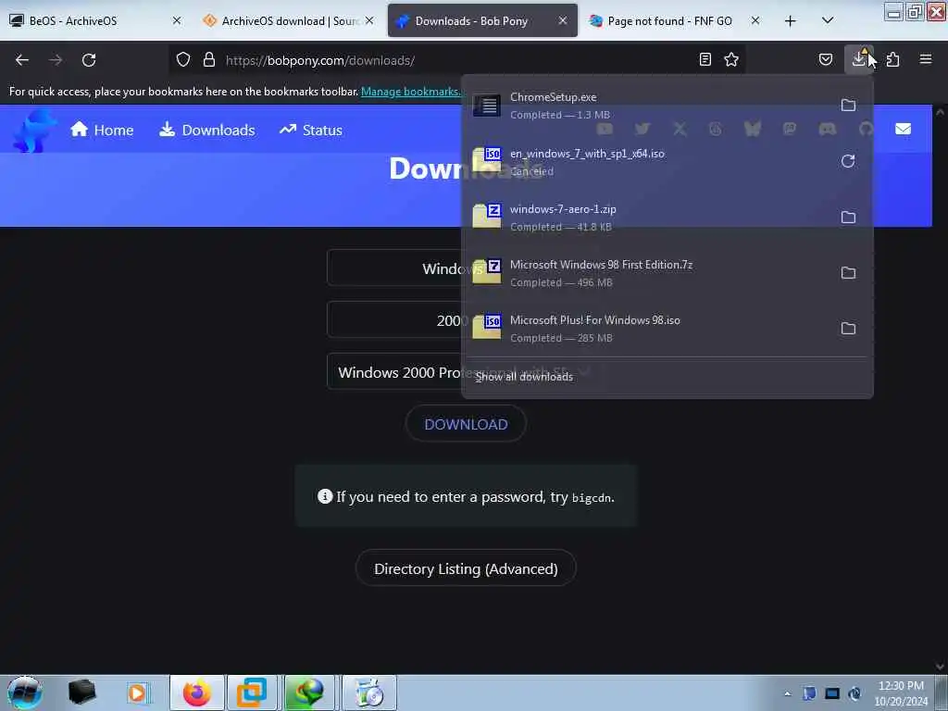Reload the current page
This screenshot has height=711, width=948.
pos(89,60)
